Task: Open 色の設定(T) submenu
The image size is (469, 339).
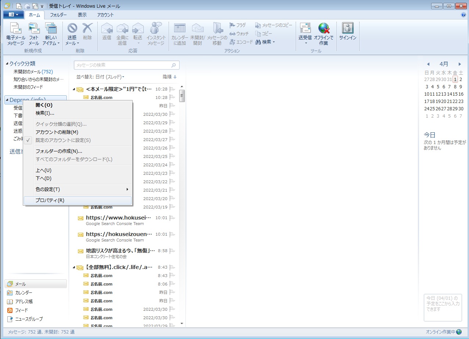Action: (x=77, y=189)
